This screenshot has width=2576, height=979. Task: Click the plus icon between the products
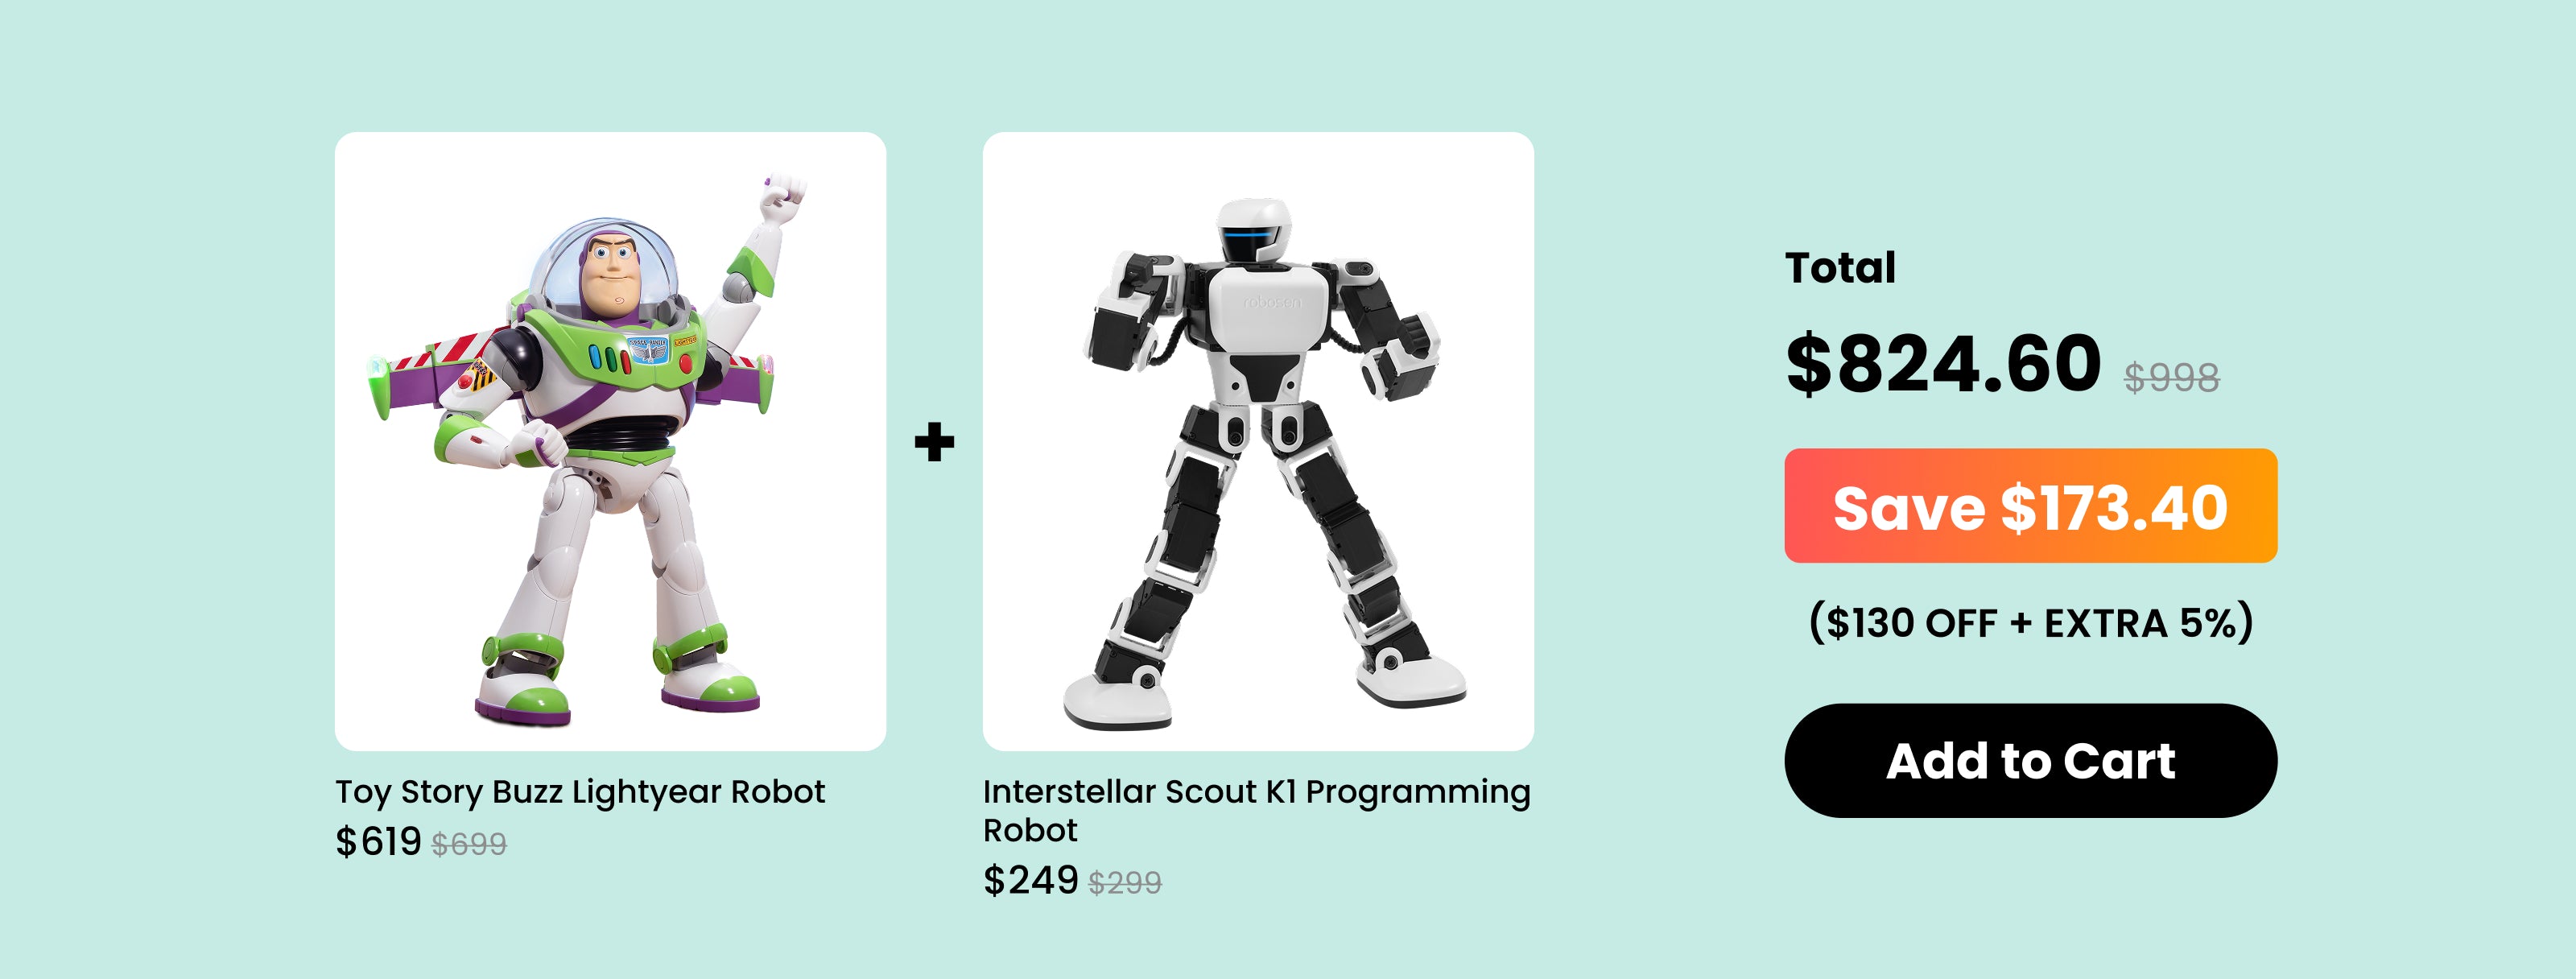click(x=934, y=442)
